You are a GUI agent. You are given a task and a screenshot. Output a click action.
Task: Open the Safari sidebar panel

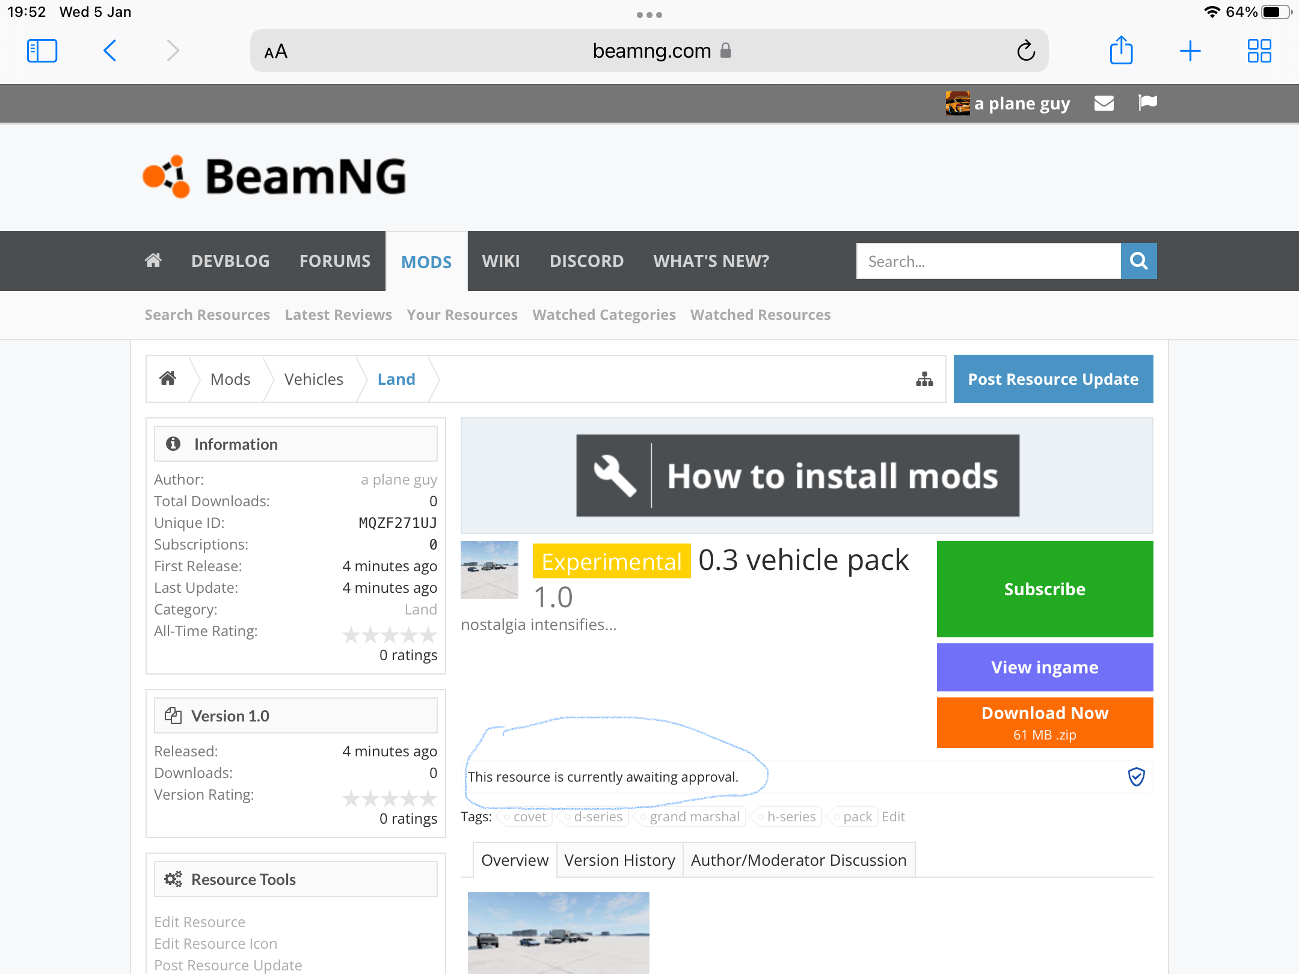[x=42, y=51]
